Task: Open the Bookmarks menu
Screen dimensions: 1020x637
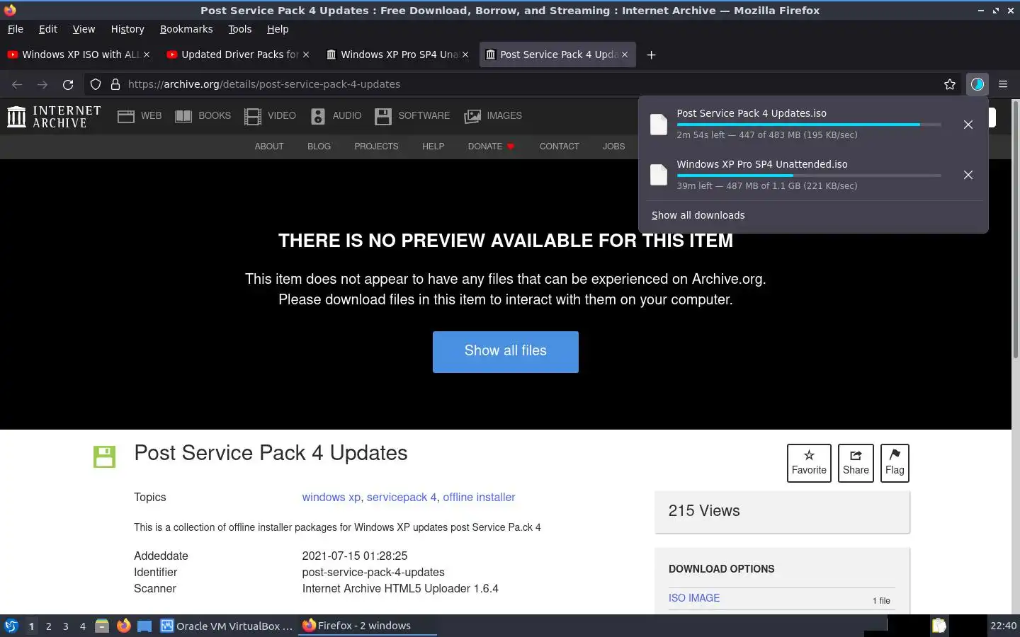Action: 186,29
